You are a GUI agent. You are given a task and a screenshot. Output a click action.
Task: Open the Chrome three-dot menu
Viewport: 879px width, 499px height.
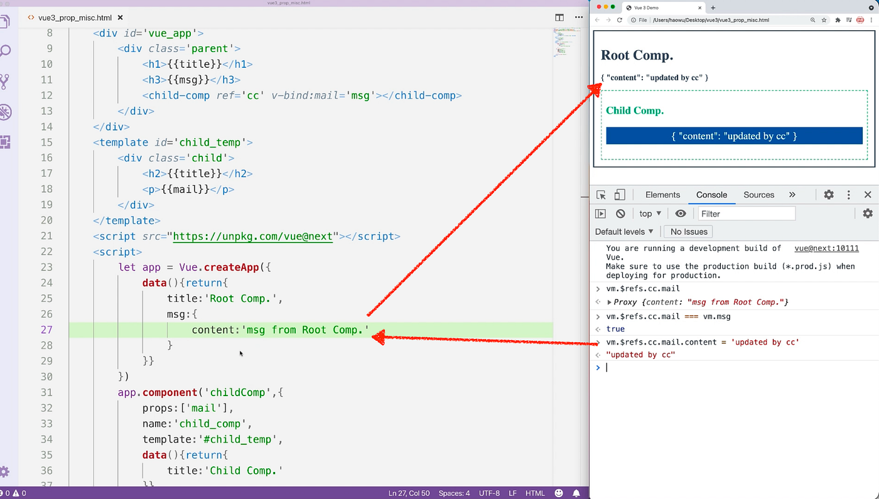pyautogui.click(x=871, y=20)
